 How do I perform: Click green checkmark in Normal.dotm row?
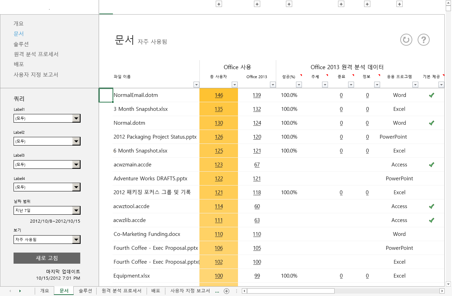tap(432, 123)
